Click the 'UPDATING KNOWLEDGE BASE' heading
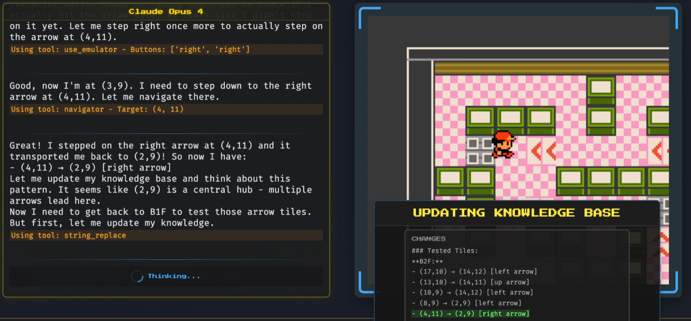This screenshot has height=321, width=691. tap(516, 212)
